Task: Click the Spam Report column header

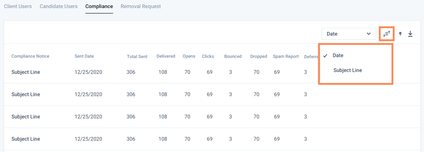Action: 286,57
